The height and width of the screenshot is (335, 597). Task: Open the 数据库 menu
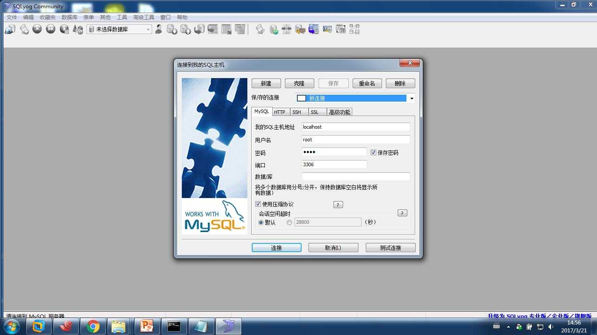(69, 17)
